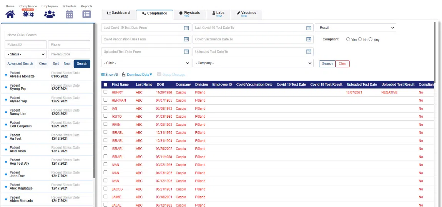The width and height of the screenshot is (442, 207).
Task: Open calendar for Last Covid-19 Test Date From
Action: [186, 28]
